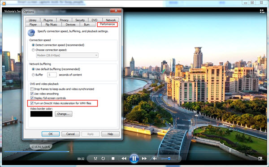Toggle shuffle in the playback bar
Image resolution: width=269 pixels, height=167 pixels.
[95, 158]
